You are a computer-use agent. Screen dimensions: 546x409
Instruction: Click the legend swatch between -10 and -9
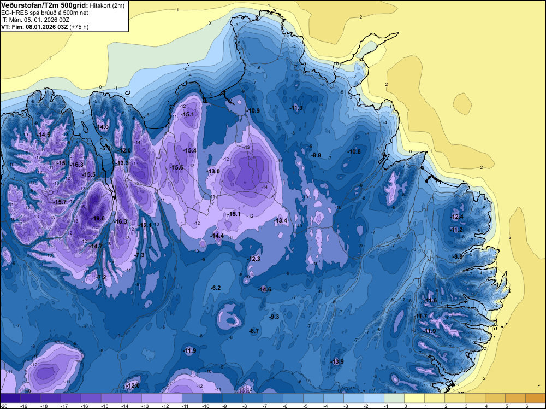pos(212,398)
